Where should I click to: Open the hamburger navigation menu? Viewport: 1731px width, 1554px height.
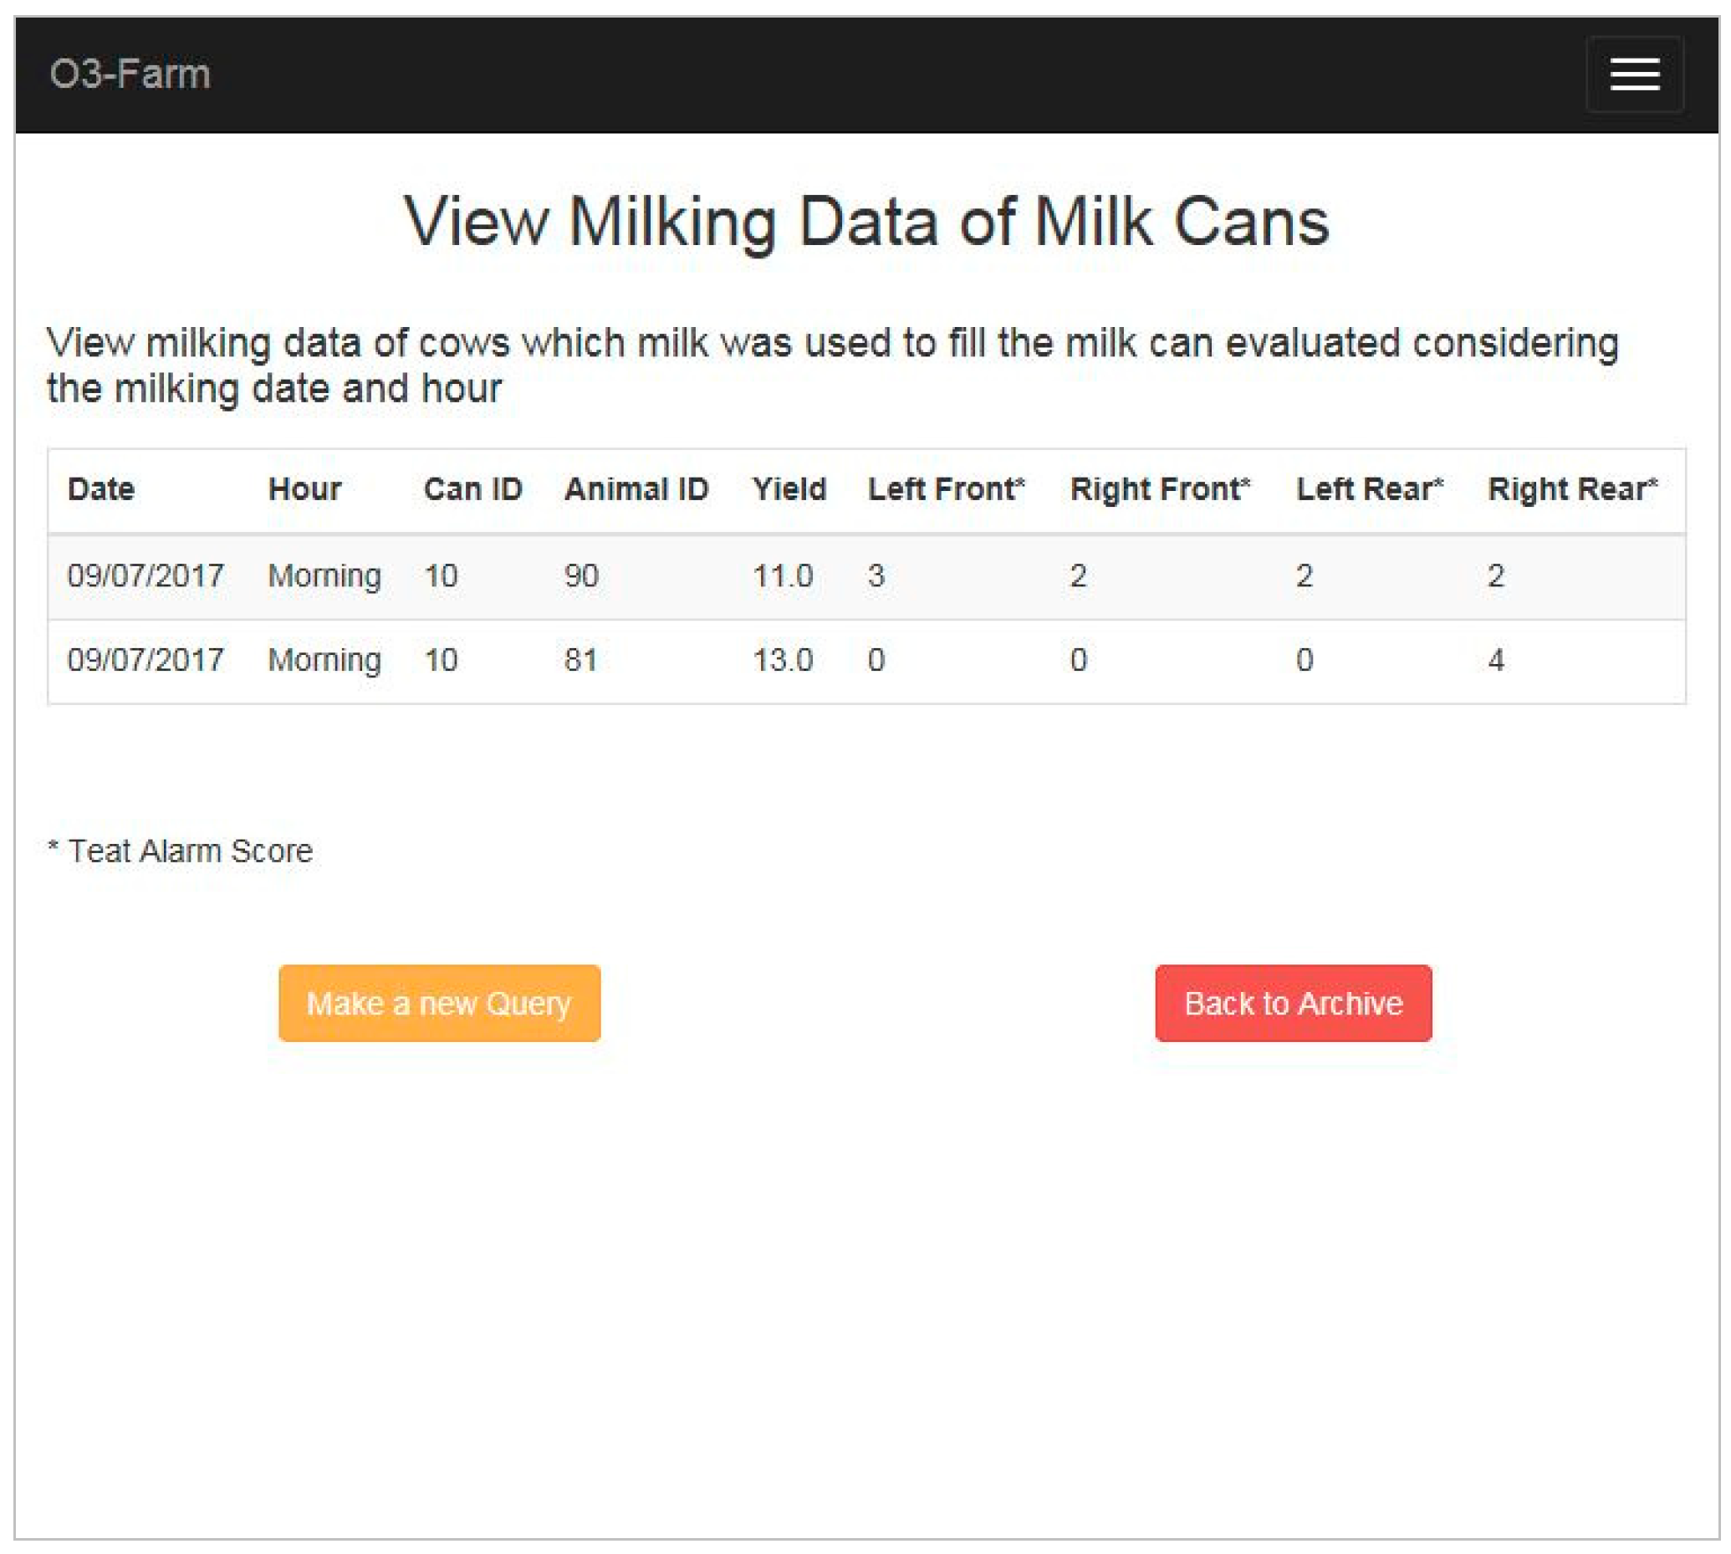pyautogui.click(x=1634, y=74)
